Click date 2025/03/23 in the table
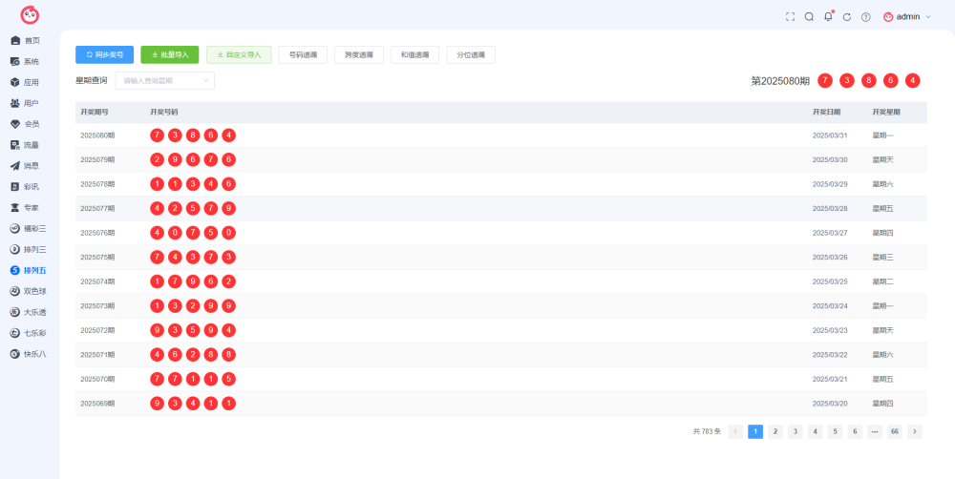The height and width of the screenshot is (479, 955). coord(830,330)
